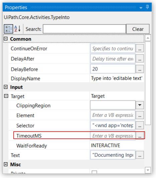The width and height of the screenshot is (156, 178).
Task: Collapse the Misc section
Action: tap(6, 164)
